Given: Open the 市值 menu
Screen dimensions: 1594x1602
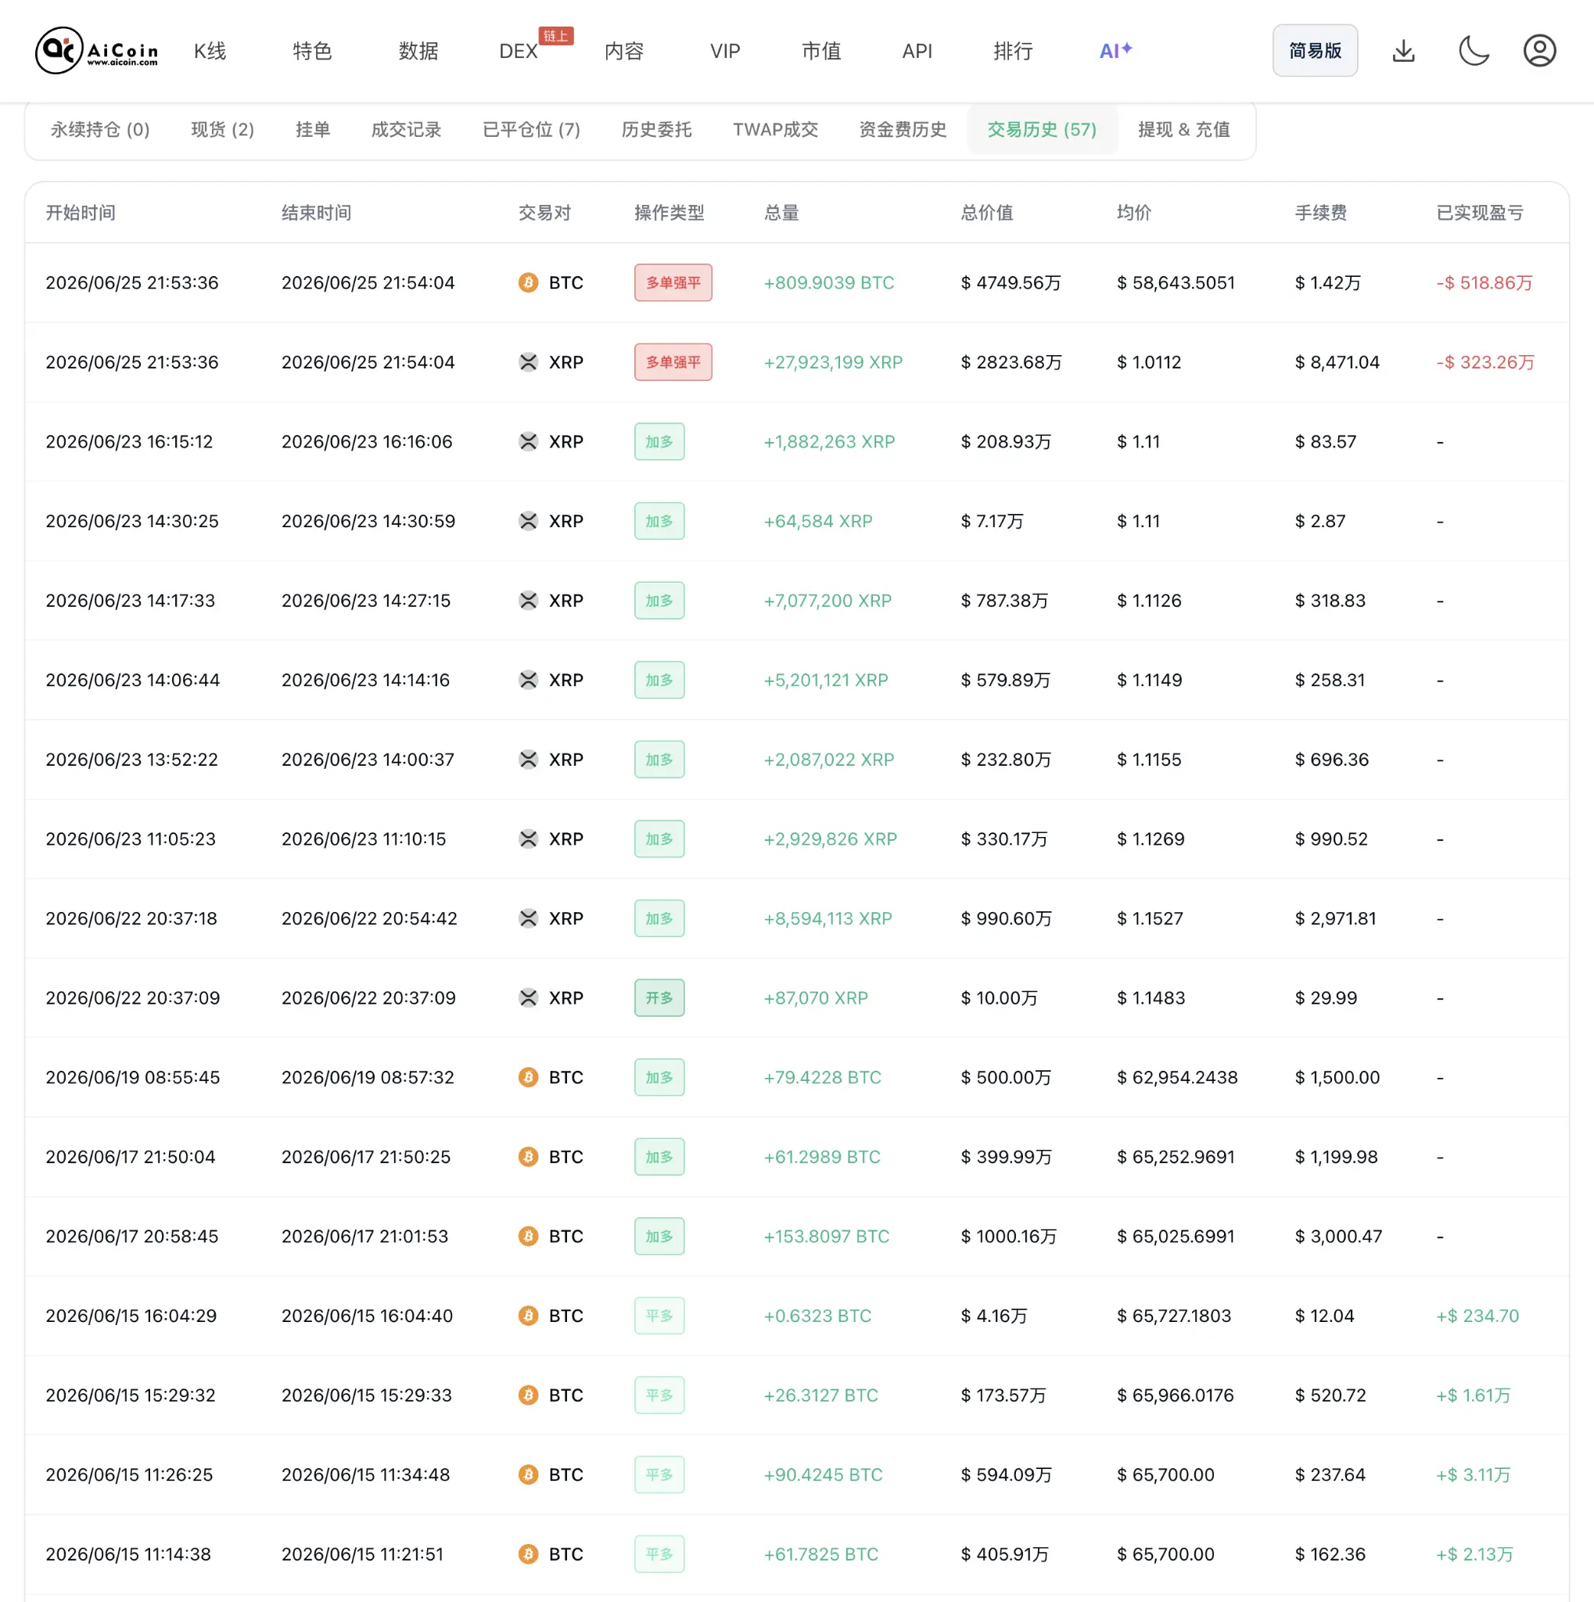Looking at the screenshot, I should point(821,52).
